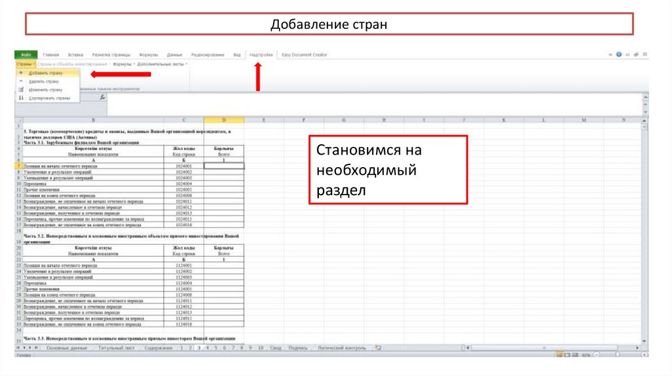The image size is (672, 376).
Task: Open the Содержание sheet tab
Action: click(x=158, y=348)
